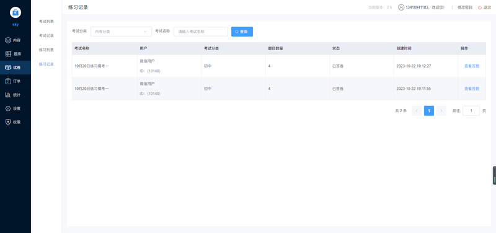Image resolution: width=496 pixels, height=233 pixels.
Task: Open the 内容 sidebar section
Action: tap(15, 40)
